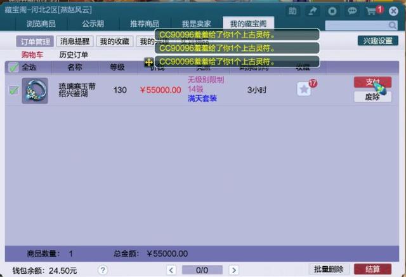Click the 批量删除 batch delete button
Image resolution: width=406 pixels, height=277 pixels.
[329, 269]
